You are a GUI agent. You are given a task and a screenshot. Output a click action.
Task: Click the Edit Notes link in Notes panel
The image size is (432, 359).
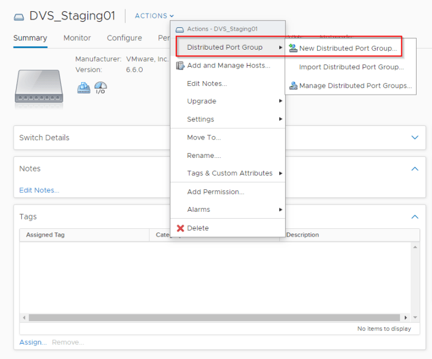click(39, 190)
